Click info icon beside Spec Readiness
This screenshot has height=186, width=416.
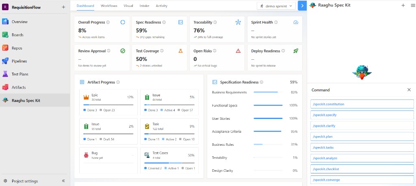click(x=164, y=22)
